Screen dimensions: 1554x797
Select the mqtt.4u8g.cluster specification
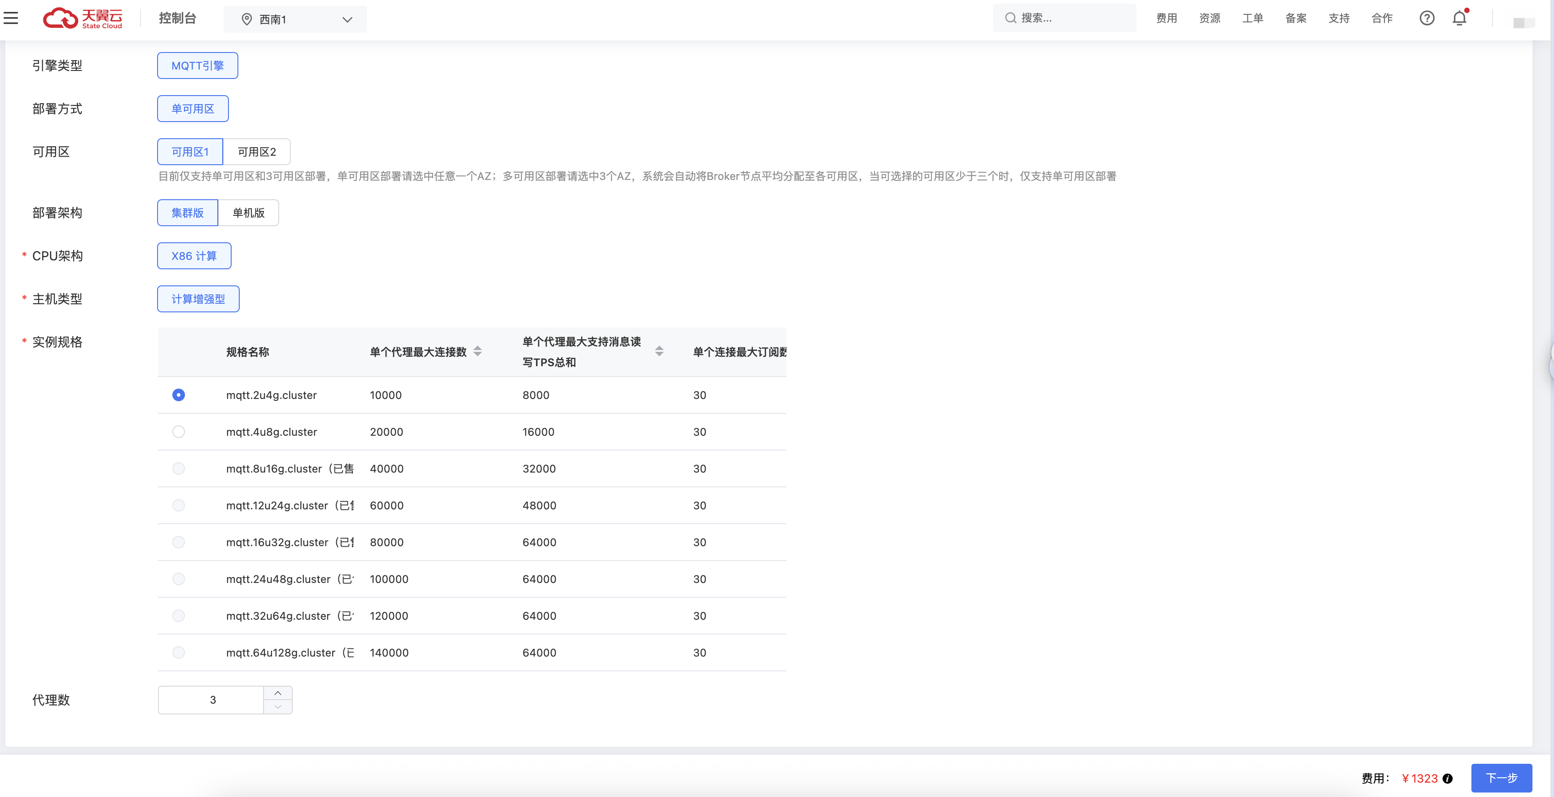tap(178, 431)
